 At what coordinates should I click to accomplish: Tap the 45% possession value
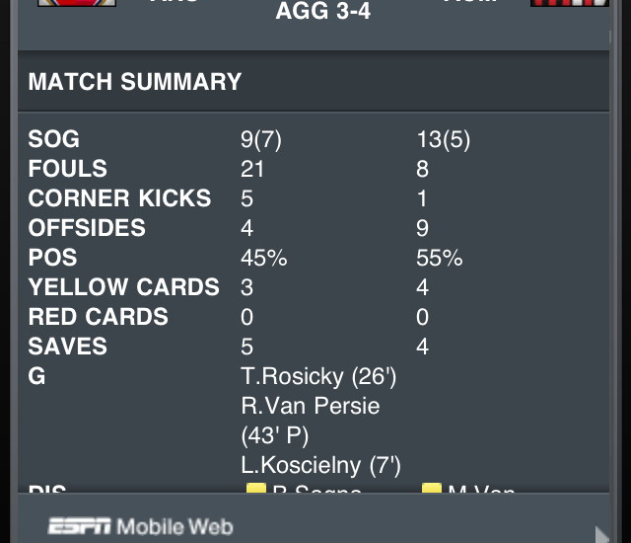(x=263, y=258)
